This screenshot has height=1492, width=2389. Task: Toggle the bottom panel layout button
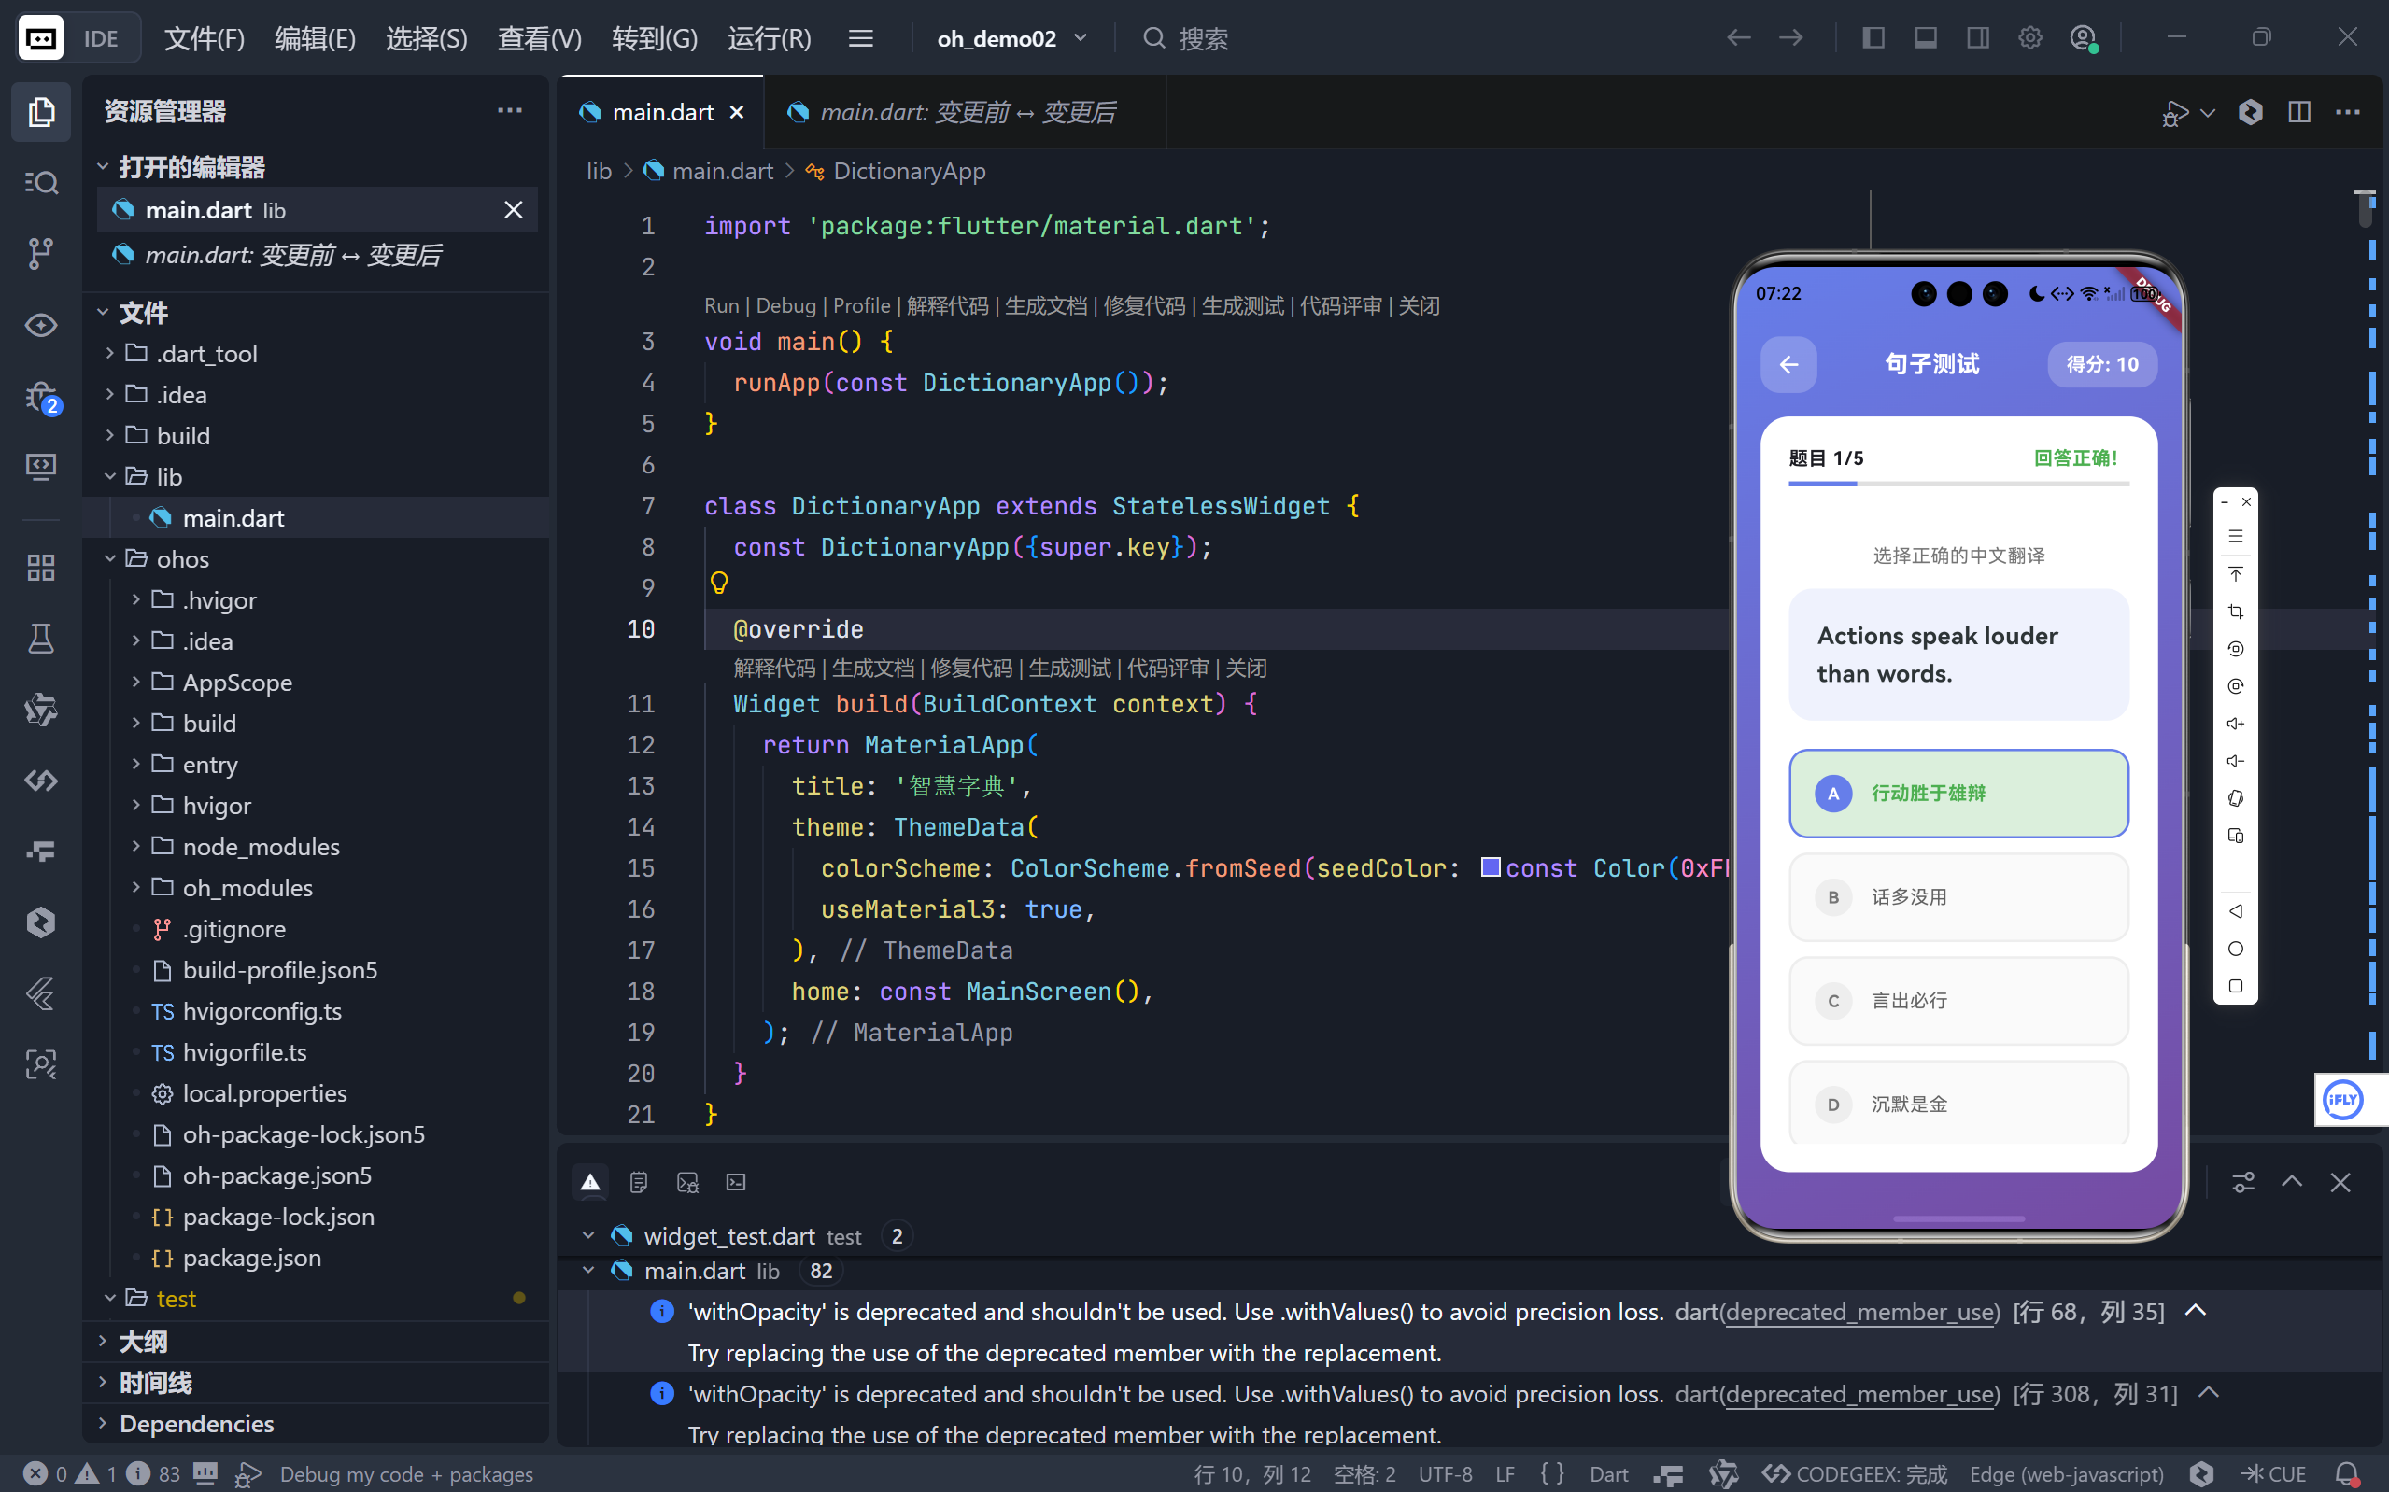point(1925,38)
